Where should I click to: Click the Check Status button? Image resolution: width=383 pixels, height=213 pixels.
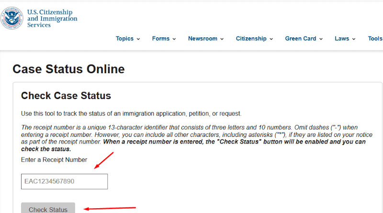point(48,208)
